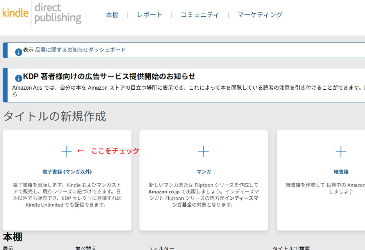Click the マンガ card title link
Viewport: 365px width, 250px height.
click(x=203, y=172)
